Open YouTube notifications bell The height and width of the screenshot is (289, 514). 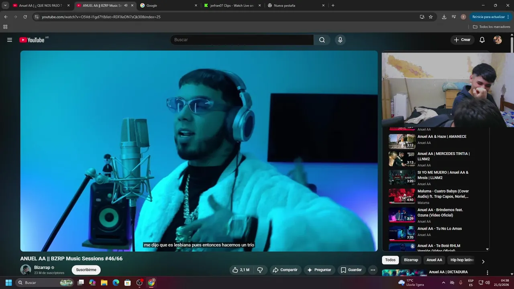(482, 40)
